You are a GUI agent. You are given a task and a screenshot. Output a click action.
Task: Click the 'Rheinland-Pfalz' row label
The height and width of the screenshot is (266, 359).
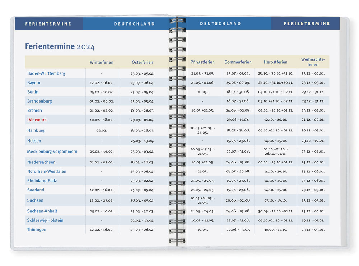pyautogui.click(x=42, y=181)
